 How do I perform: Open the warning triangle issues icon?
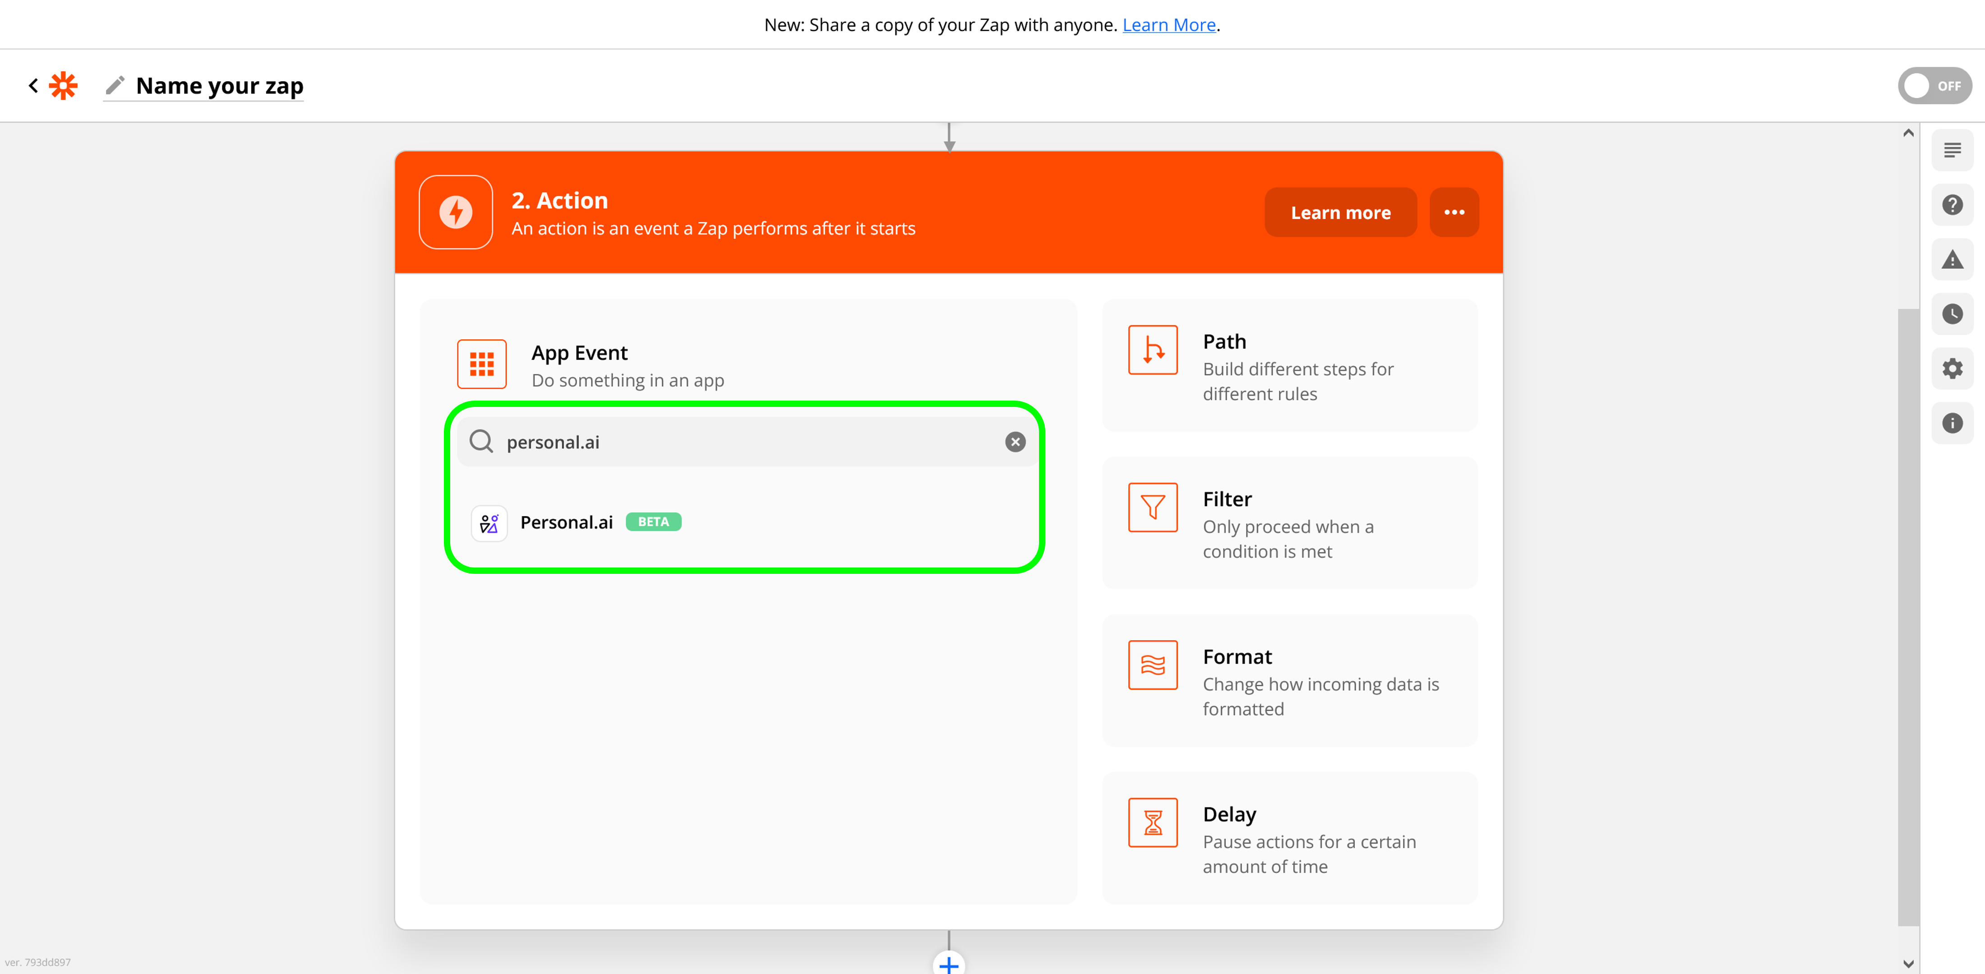[1952, 260]
